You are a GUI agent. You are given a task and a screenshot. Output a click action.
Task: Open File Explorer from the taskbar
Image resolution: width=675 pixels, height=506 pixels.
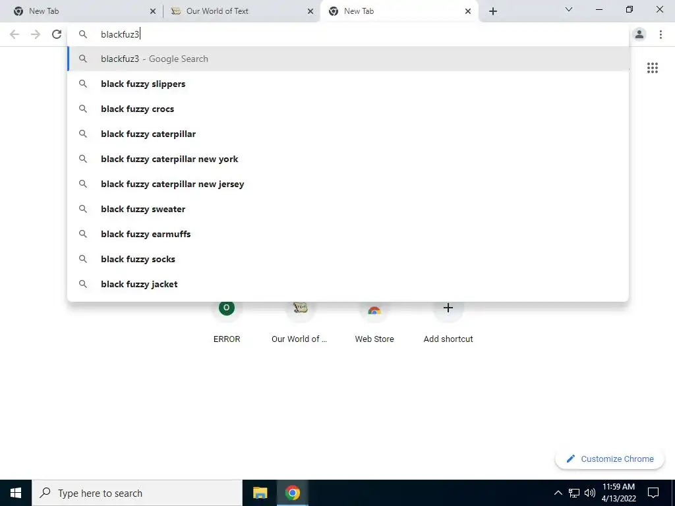[x=260, y=493]
